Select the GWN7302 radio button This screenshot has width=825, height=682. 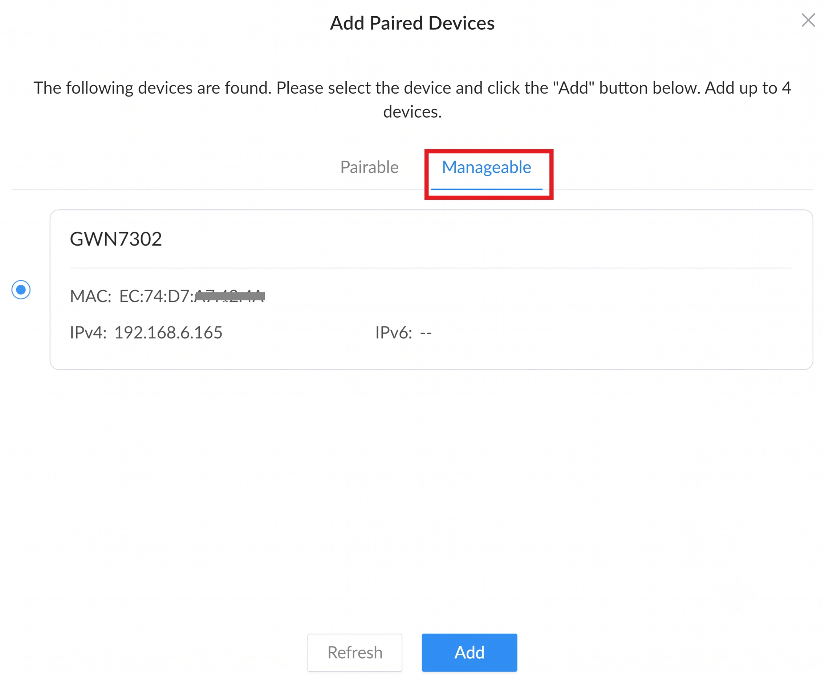pyautogui.click(x=21, y=289)
